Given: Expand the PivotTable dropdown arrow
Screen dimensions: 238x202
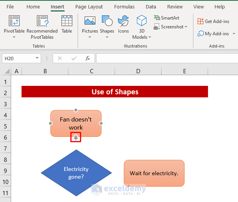Looking at the screenshot, I should 14,37.
